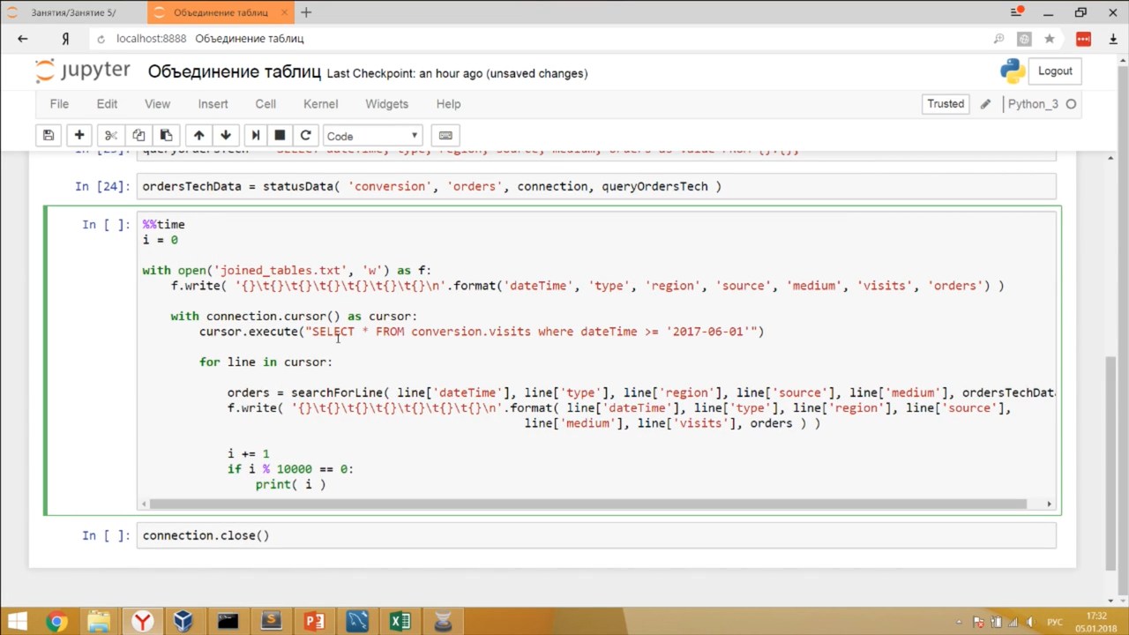This screenshot has height=635, width=1129.
Task: Open the command palette keyboard icon
Action: point(445,135)
